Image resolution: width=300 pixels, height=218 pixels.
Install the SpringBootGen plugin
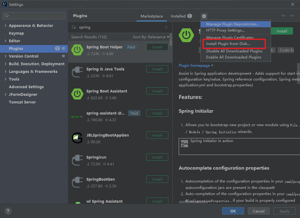click(x=157, y=179)
